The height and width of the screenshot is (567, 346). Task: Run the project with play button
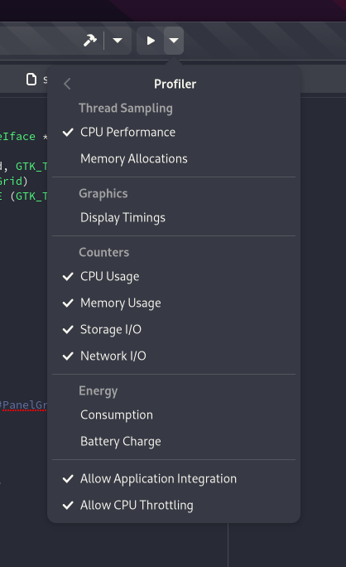[x=151, y=41]
